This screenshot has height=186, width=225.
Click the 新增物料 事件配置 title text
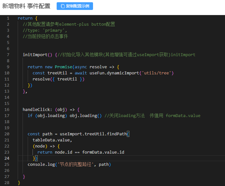point(26,6)
